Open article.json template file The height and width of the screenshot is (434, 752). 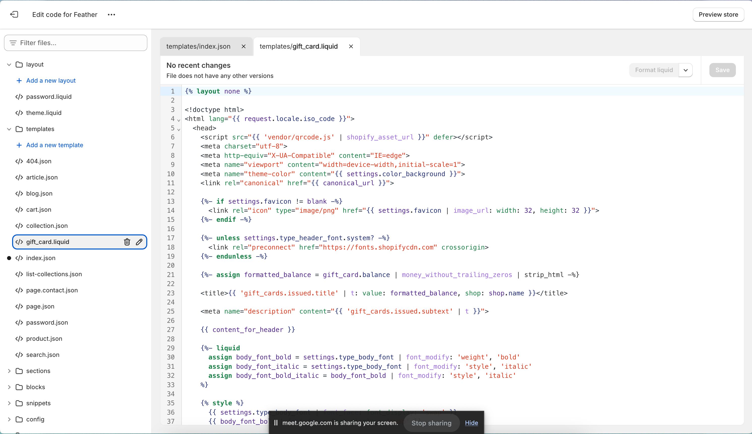(42, 177)
